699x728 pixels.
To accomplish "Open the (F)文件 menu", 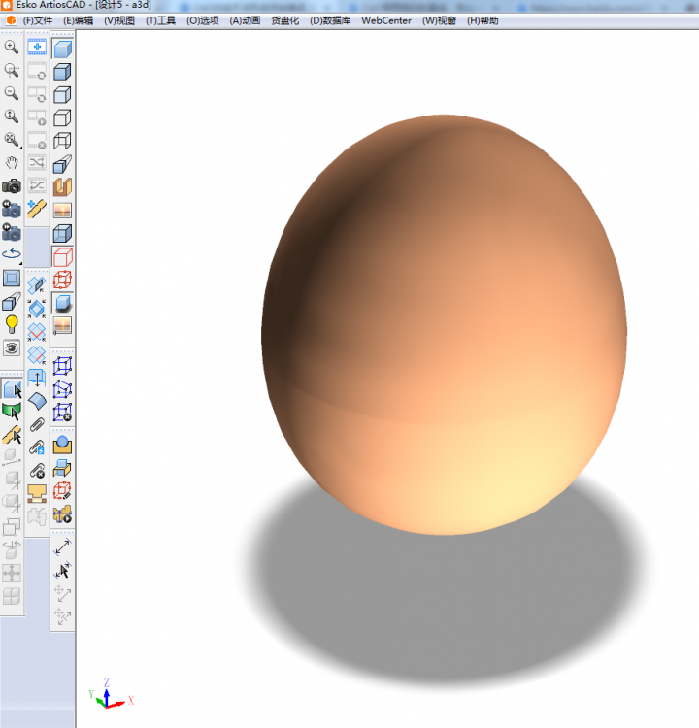I will (37, 20).
